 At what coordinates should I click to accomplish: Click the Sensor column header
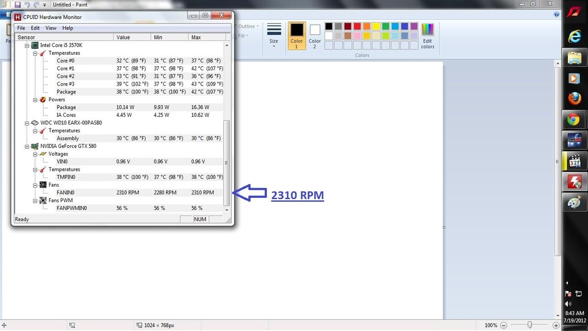(x=64, y=37)
